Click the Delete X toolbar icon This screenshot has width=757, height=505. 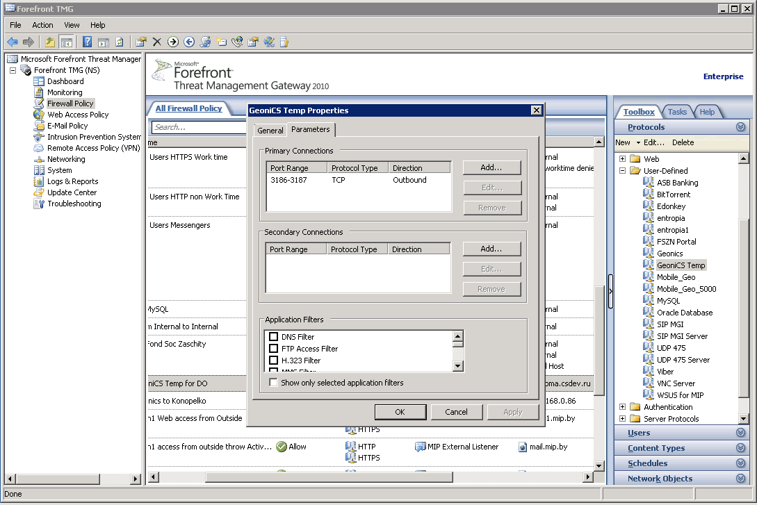(157, 42)
